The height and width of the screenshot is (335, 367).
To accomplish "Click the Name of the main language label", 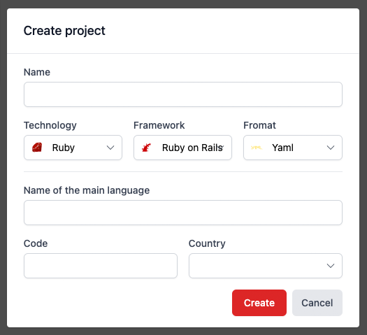I will click(x=87, y=190).
